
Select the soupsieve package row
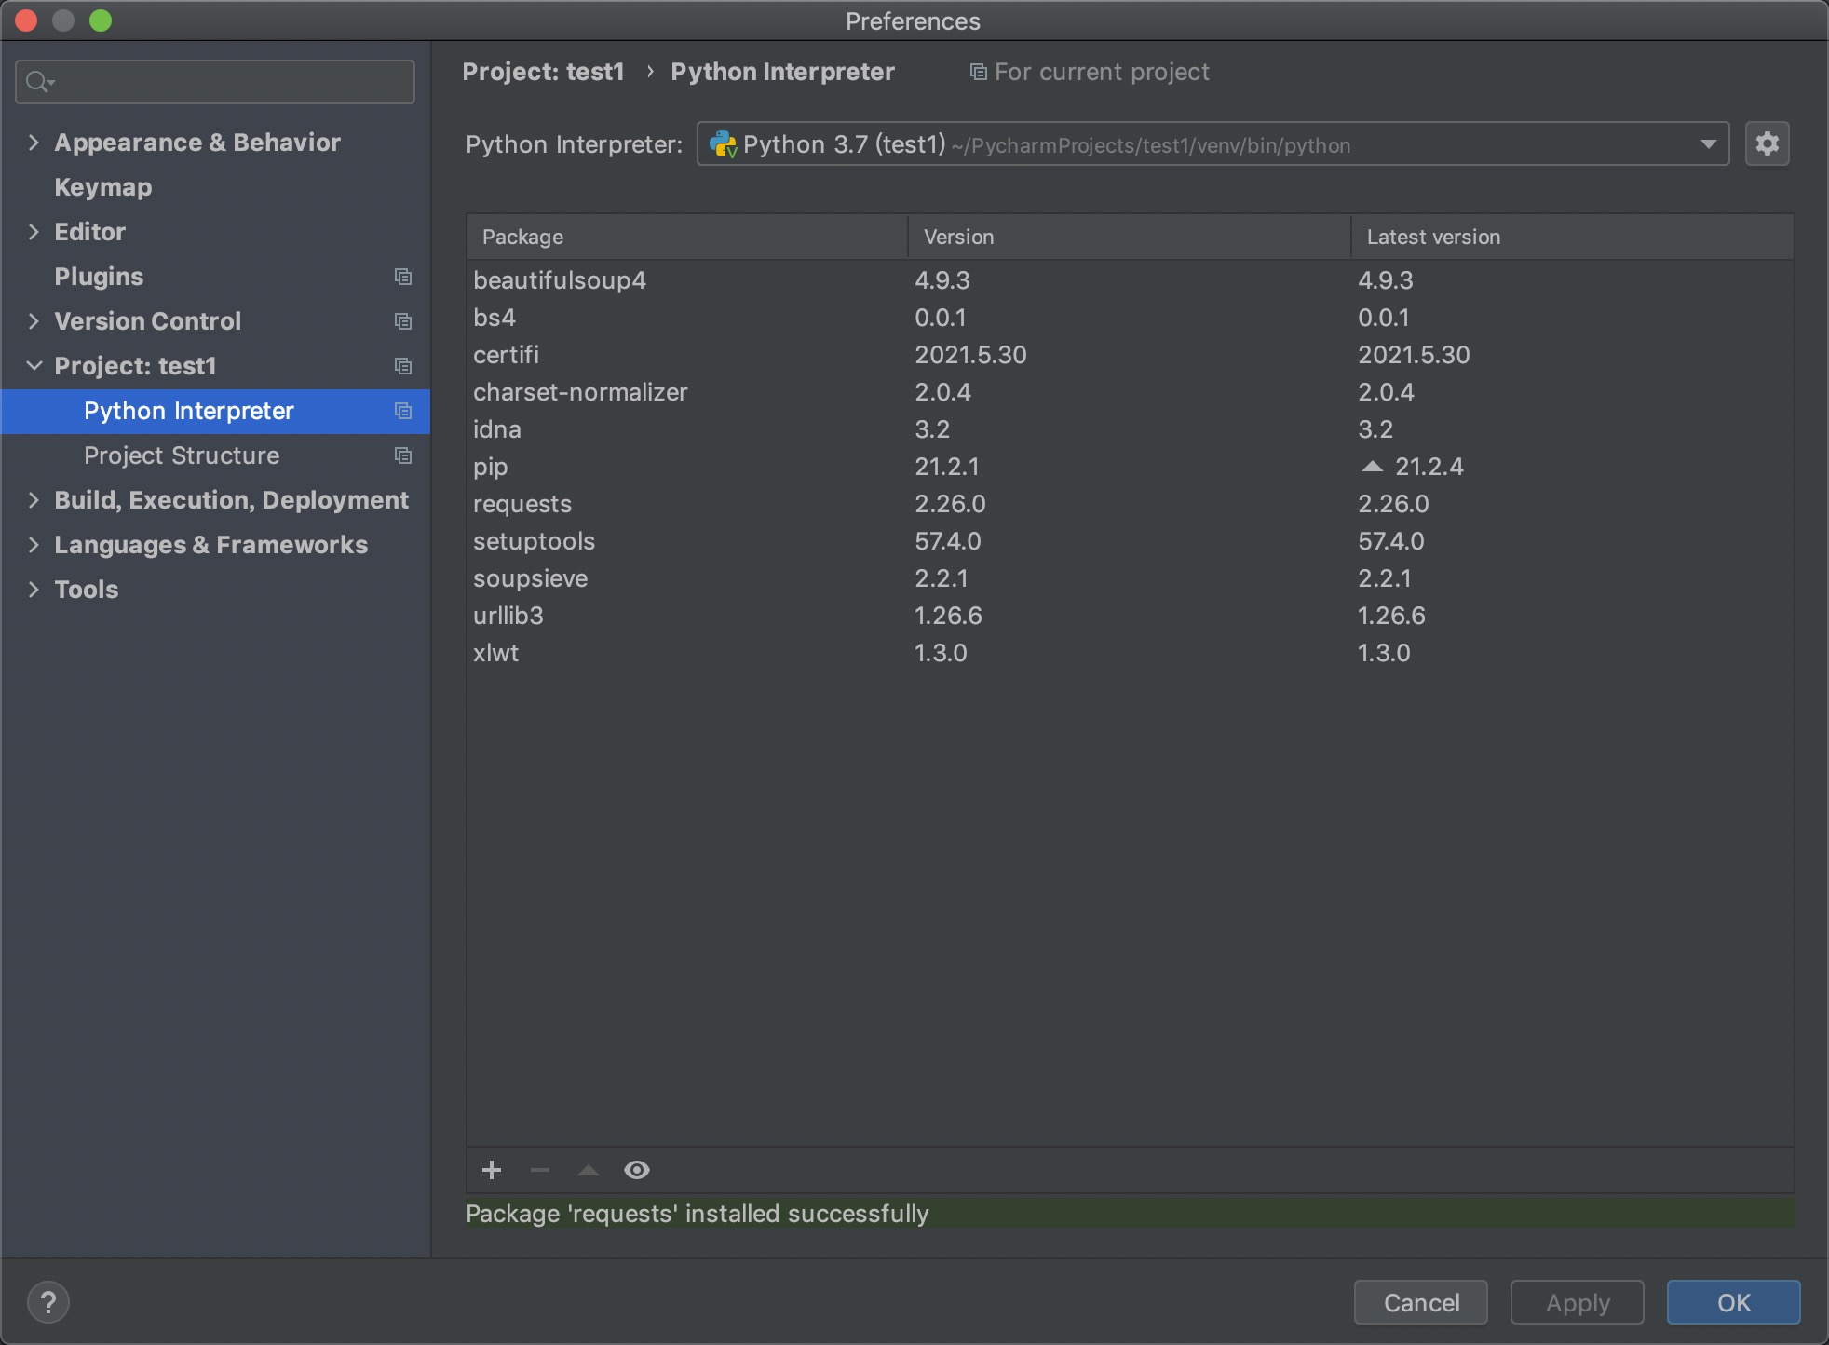pos(1131,578)
